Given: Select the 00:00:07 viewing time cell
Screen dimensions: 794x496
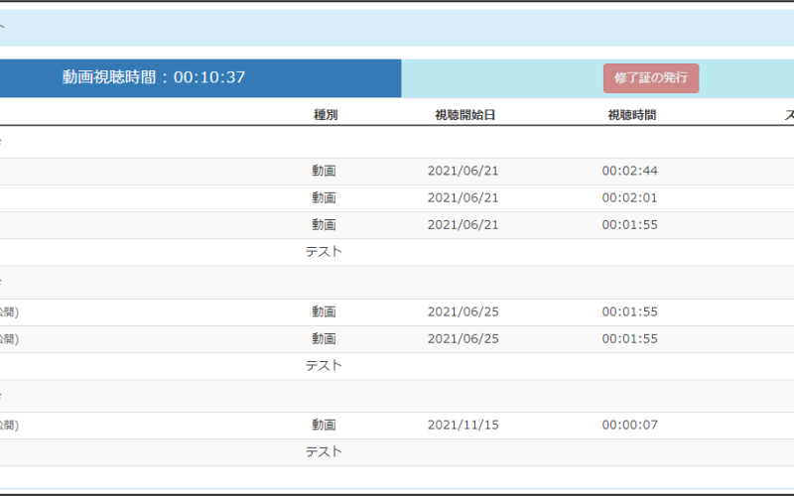Looking at the screenshot, I should tap(629, 425).
